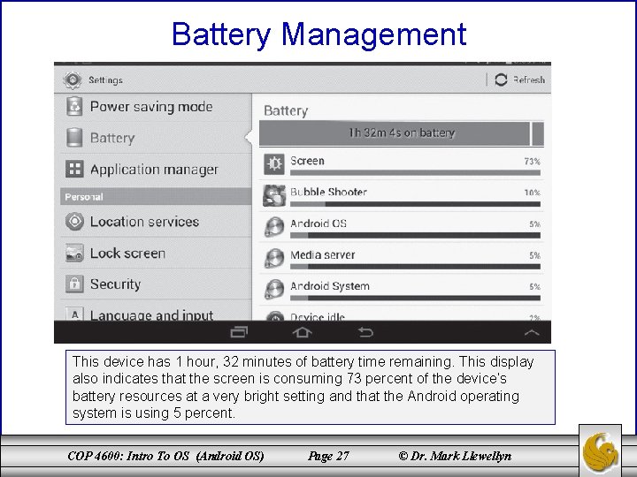
Task: Click the Bubble Shooter usage bar
Action: point(415,204)
